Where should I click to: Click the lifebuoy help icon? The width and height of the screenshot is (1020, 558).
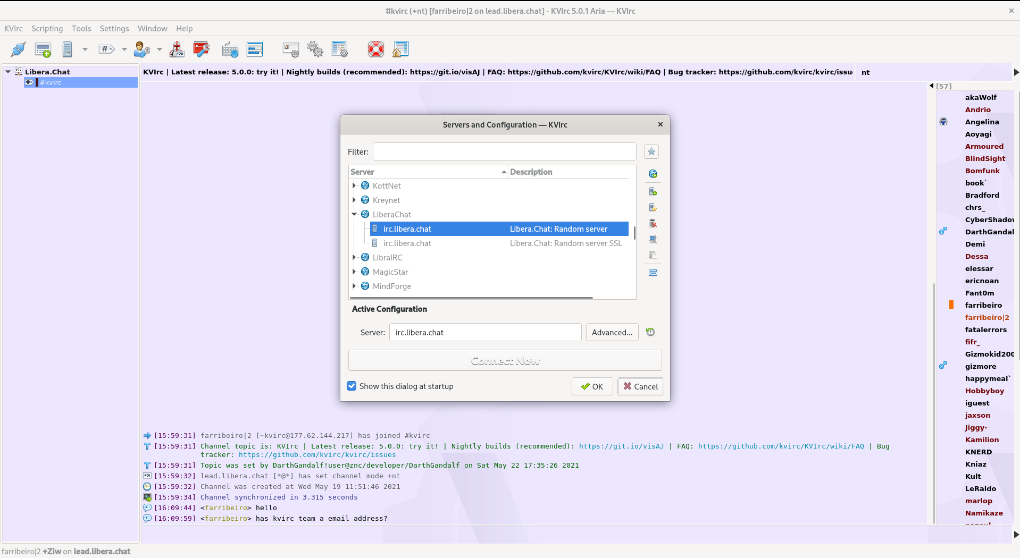point(375,49)
